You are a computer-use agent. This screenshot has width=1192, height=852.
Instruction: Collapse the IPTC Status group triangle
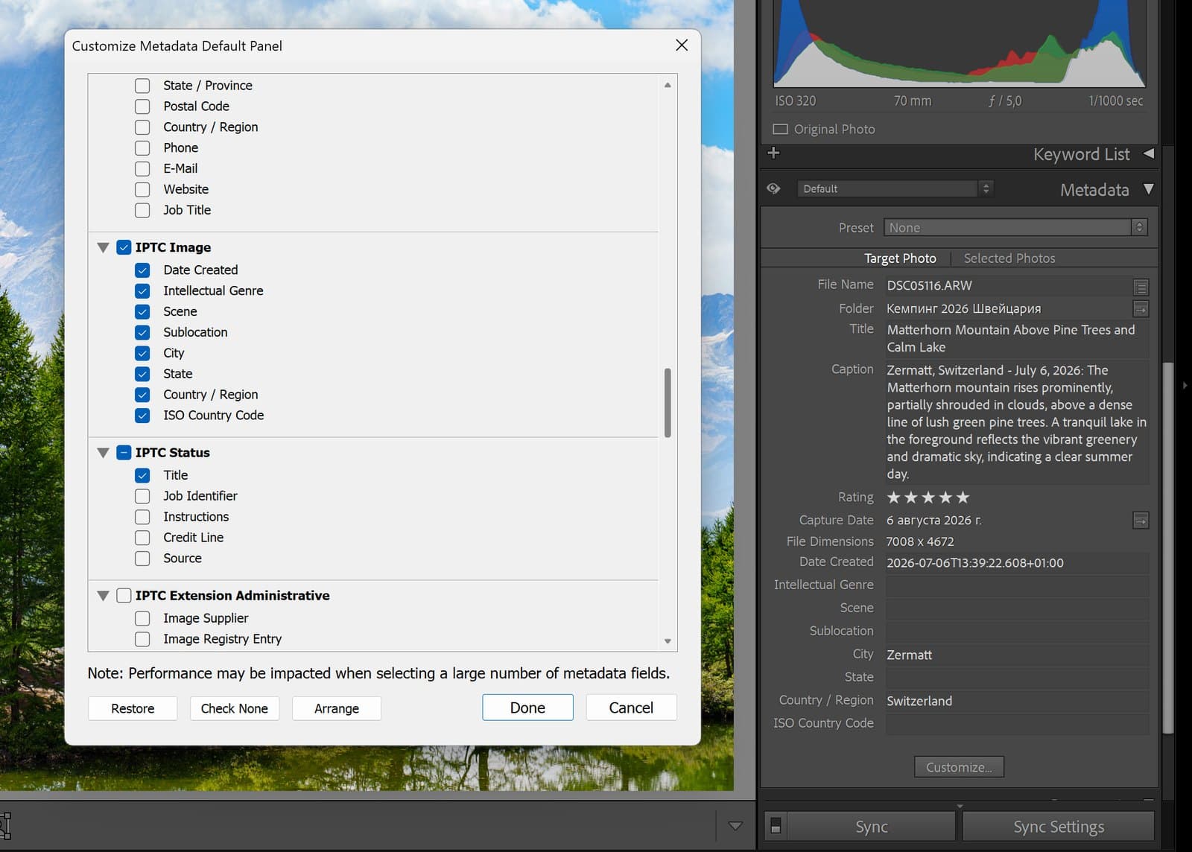coord(104,452)
